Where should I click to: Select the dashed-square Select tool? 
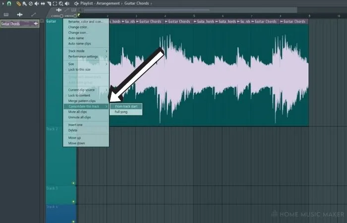pos(55,3)
